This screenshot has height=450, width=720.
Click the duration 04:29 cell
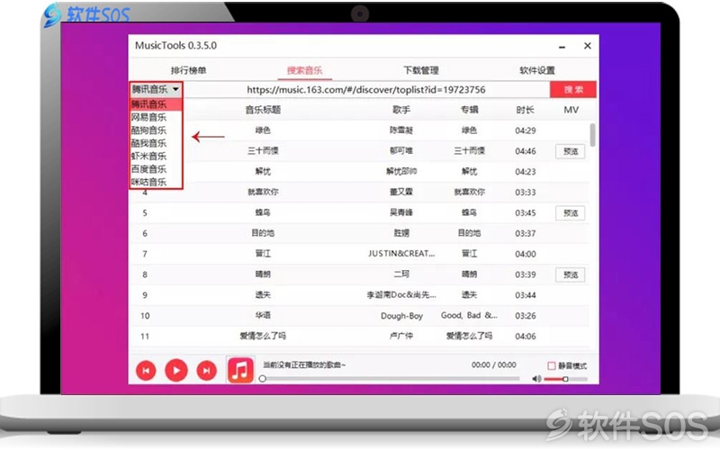tap(526, 130)
